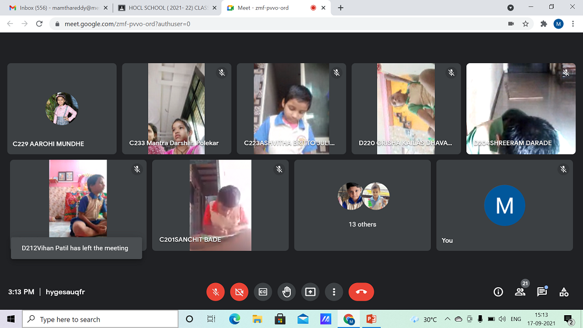
Task: Click the 13 others participant tile
Action: 362,205
